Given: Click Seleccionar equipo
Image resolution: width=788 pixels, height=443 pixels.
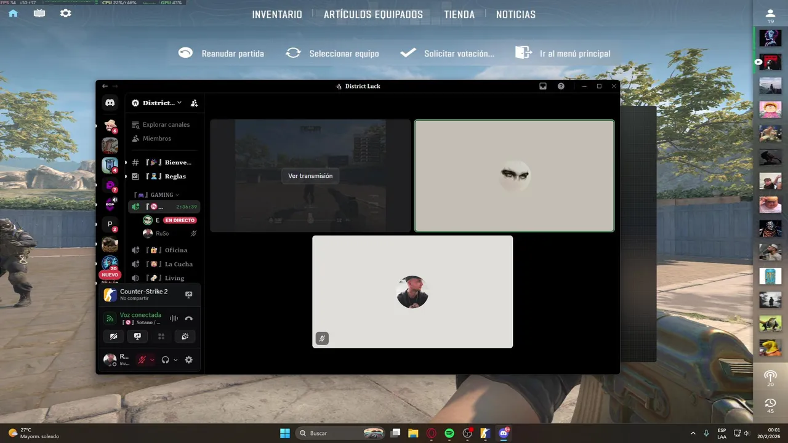Looking at the screenshot, I should pyautogui.click(x=332, y=54).
